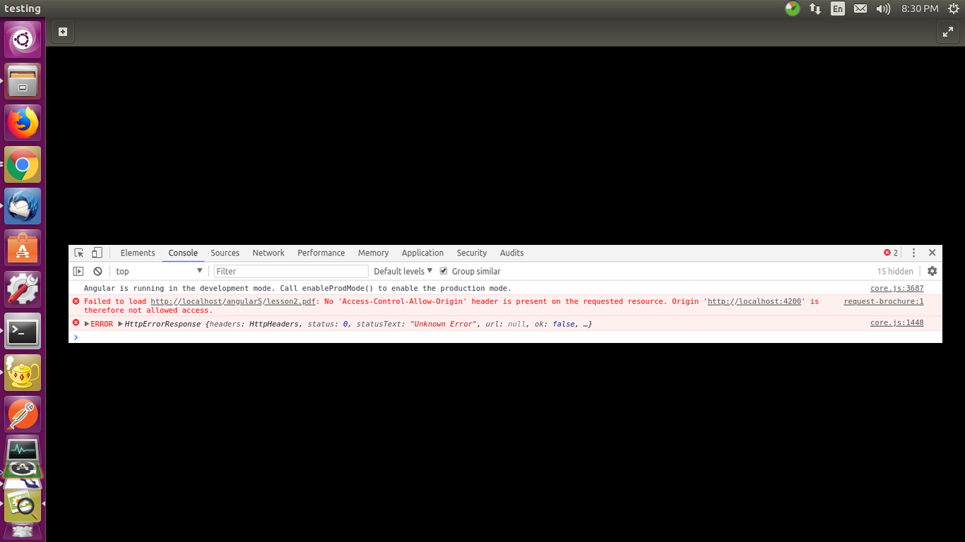The width and height of the screenshot is (965, 542).
Task: Follow the core.js:3687 source link
Action: click(x=896, y=288)
